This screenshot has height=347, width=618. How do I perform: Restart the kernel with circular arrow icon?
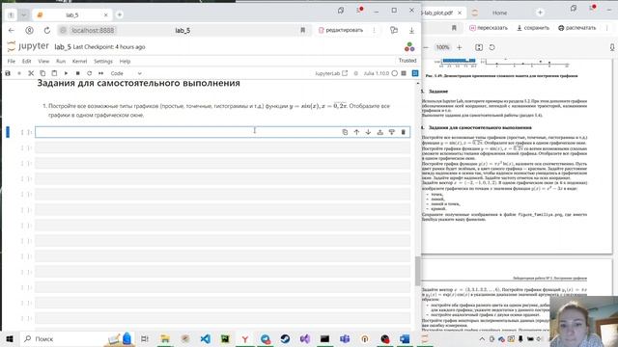(90, 73)
